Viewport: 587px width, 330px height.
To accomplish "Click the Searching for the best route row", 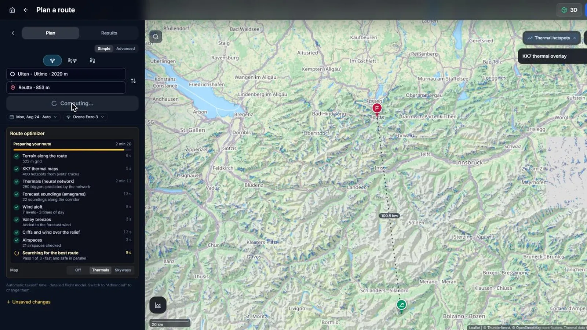I will pyautogui.click(x=72, y=256).
